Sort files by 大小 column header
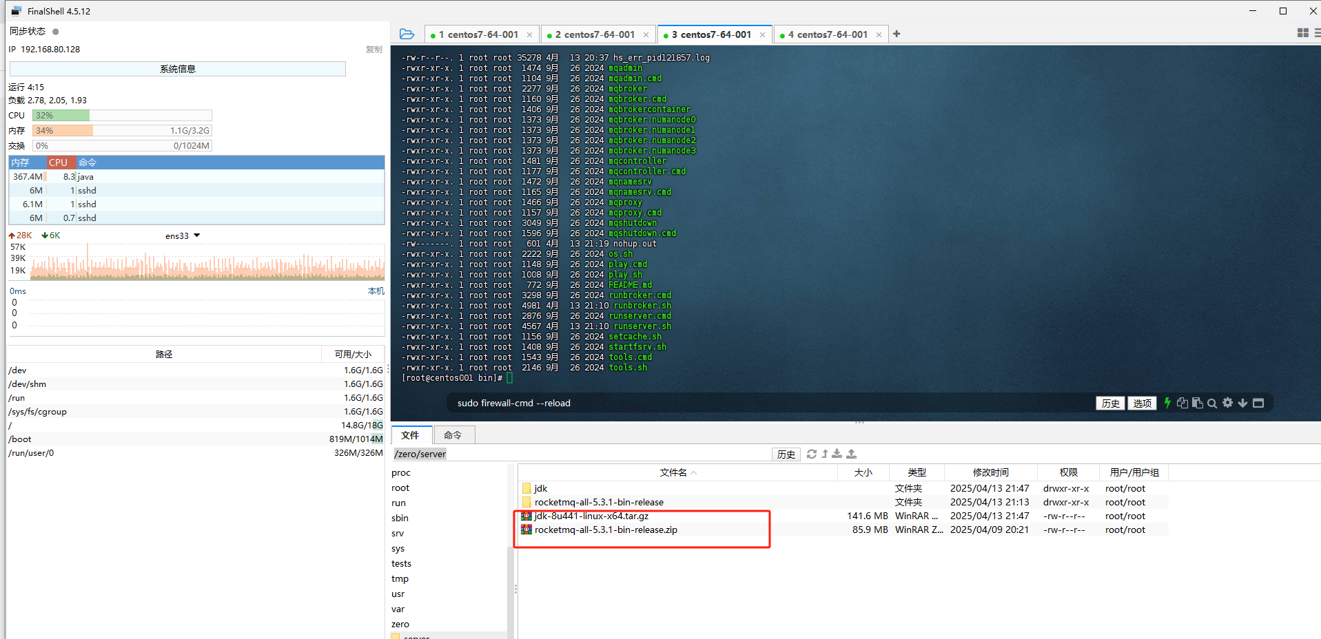 [863, 472]
